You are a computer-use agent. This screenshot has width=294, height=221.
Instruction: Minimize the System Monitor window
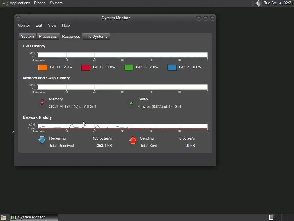point(199,18)
